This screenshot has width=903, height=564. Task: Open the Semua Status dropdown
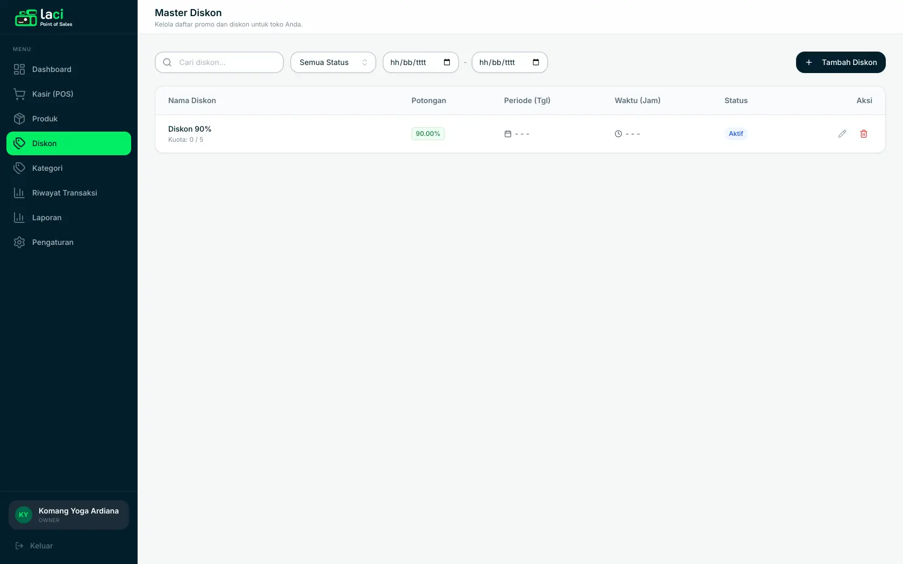point(333,62)
